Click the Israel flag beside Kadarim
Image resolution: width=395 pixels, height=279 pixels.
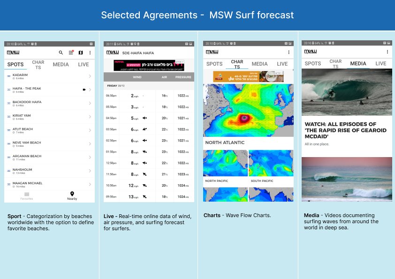(9, 76)
